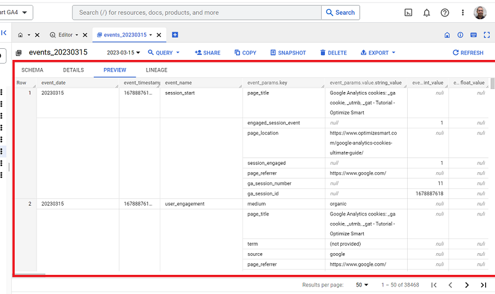Click the horizontal scrollbar under the table

30,274
